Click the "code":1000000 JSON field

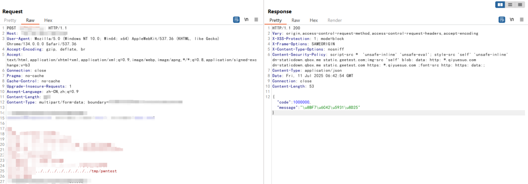coord(294,102)
